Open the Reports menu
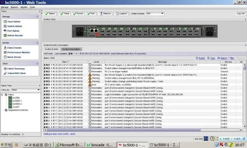Image resolution: width=247 pixels, height=148 pixels. (14, 7)
